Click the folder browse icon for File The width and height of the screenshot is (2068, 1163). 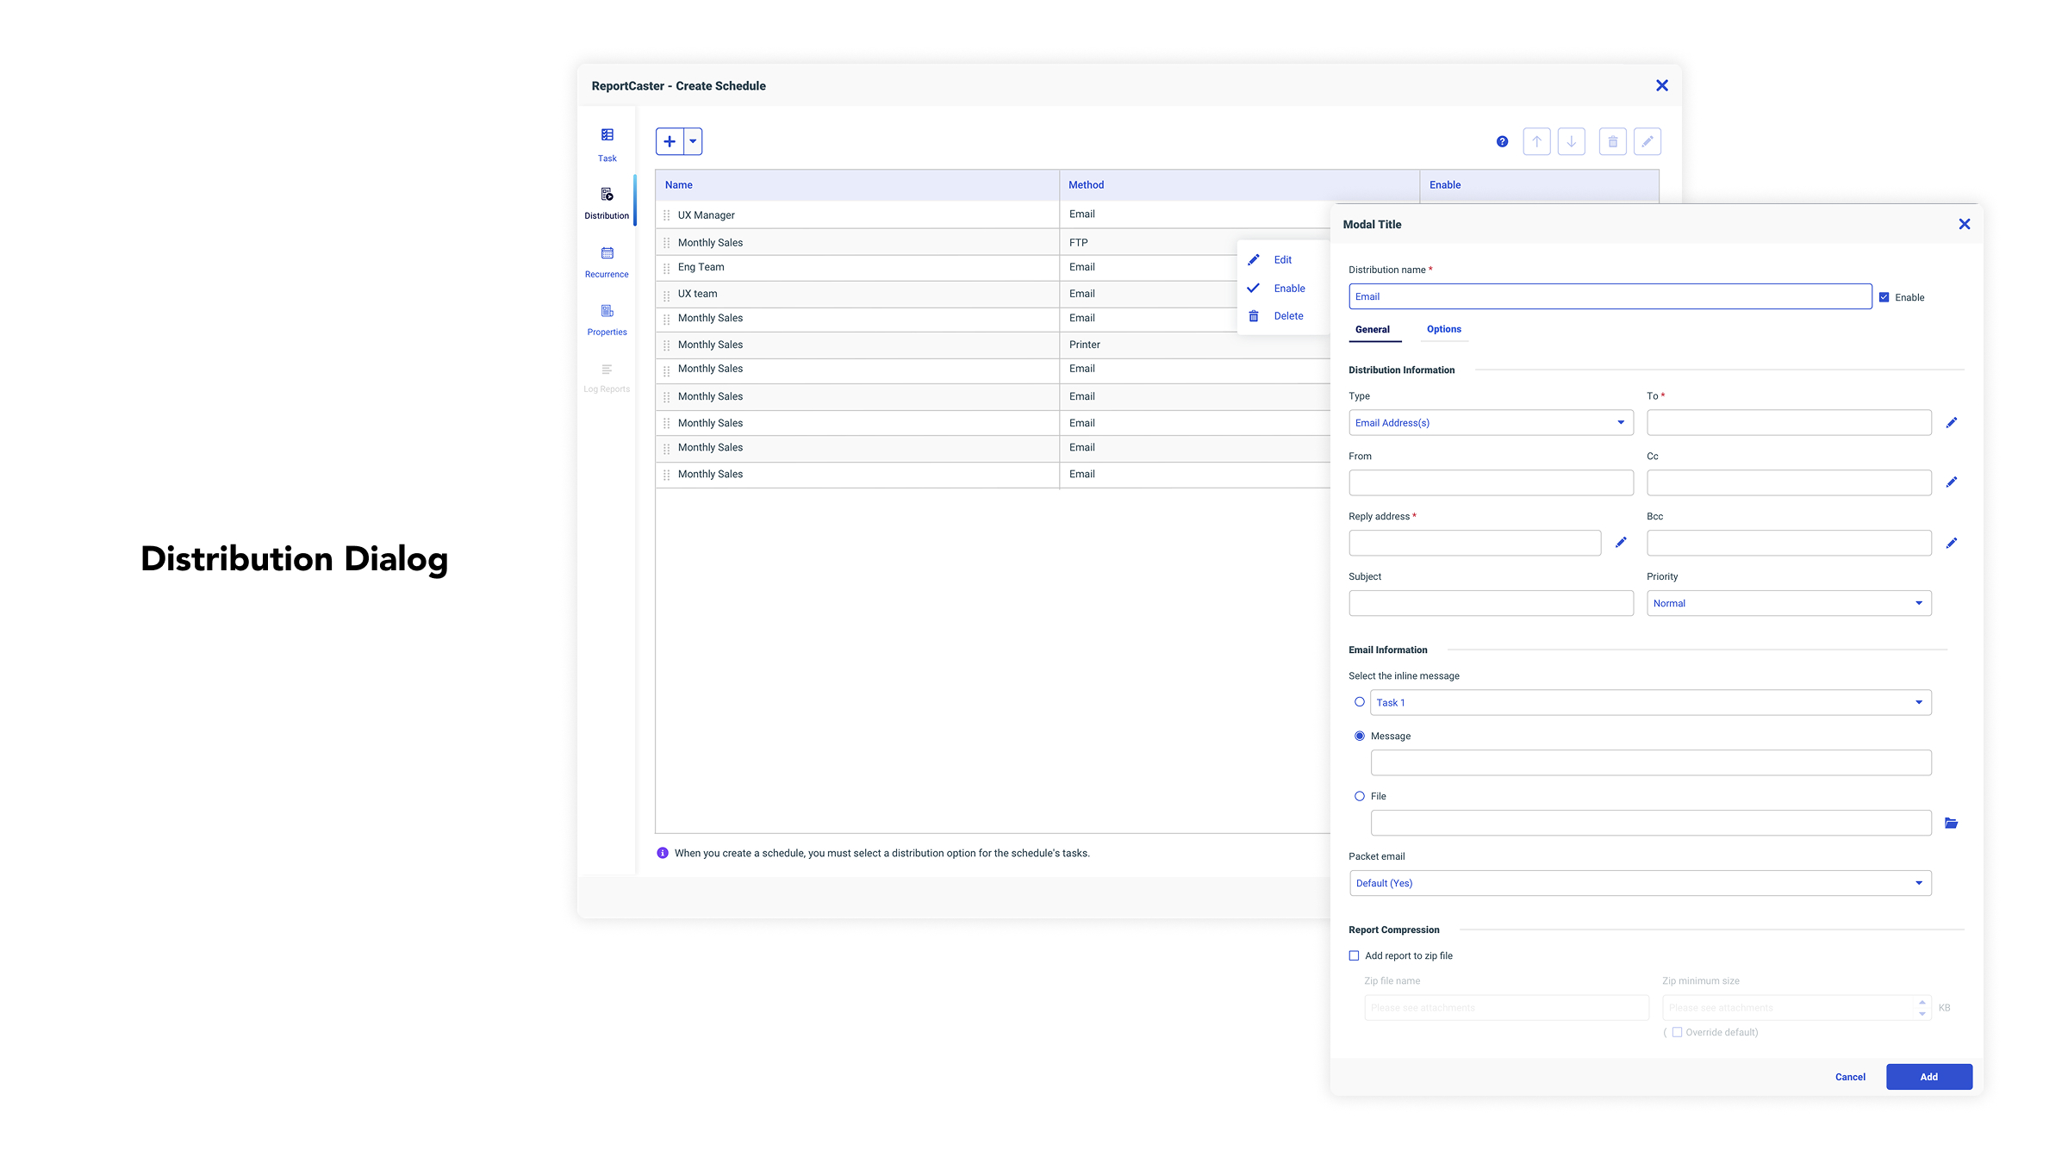coord(1952,824)
